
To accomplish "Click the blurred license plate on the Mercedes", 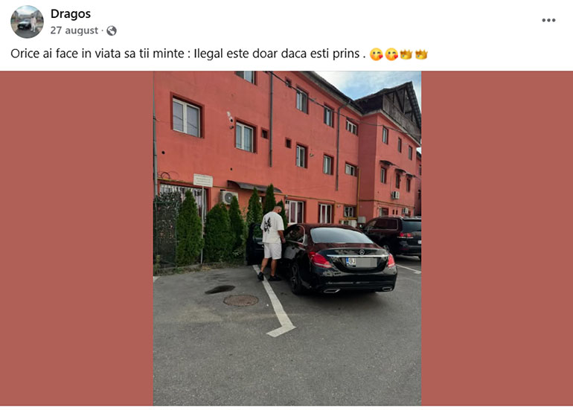I will tap(362, 262).
